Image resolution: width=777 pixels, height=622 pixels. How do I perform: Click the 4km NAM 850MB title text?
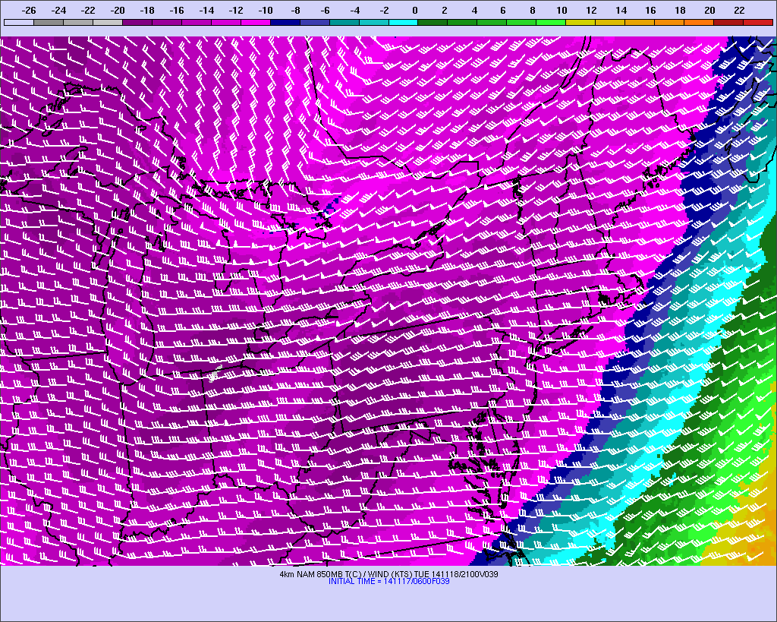(x=388, y=573)
